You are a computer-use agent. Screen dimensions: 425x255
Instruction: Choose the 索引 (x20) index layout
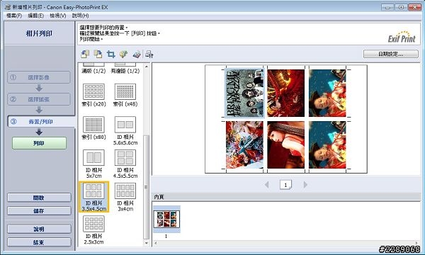(93, 95)
